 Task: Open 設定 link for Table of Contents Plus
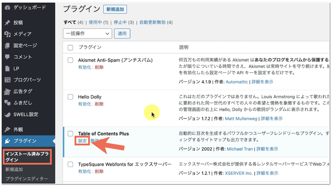click(82, 141)
